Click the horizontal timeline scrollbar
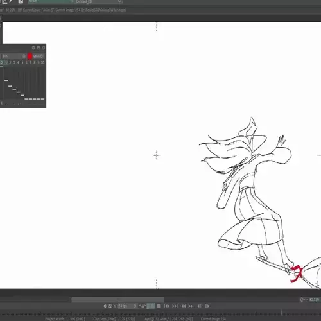The width and height of the screenshot is (321, 321). click(117, 300)
